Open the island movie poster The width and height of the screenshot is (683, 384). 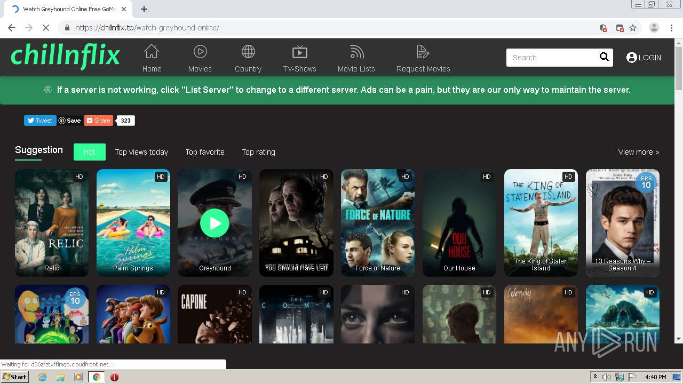click(x=623, y=314)
